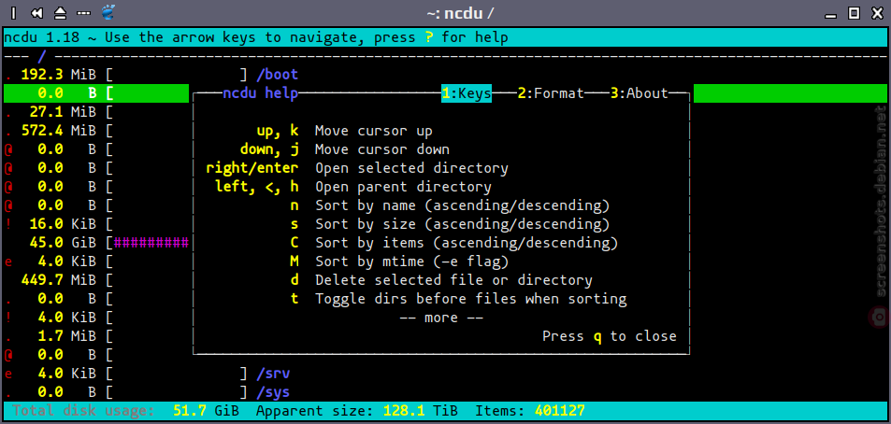Click 'Items: 401127' in status bar
Viewport: 891px width, 424px height.
(529, 410)
